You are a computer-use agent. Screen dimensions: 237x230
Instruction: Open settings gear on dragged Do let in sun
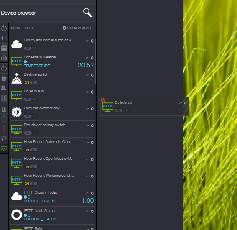(x=185, y=103)
